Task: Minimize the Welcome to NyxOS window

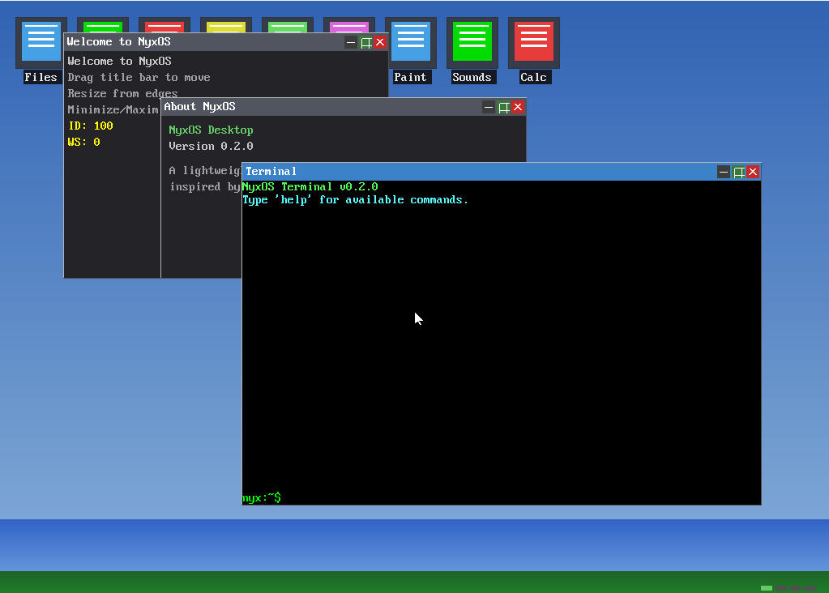Action: 351,42
